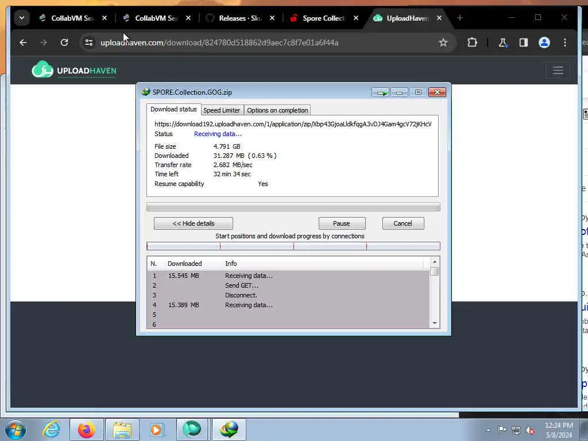Open Chrome Labs flask icon
The height and width of the screenshot is (441, 588).
click(x=502, y=42)
